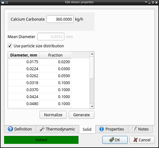This screenshot has width=159, height=148.
Task: Click the dotted grip icon in the title bar
Action: click(7, 3)
